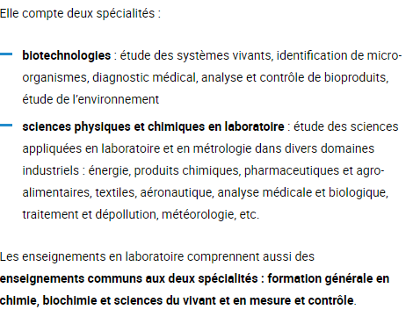Click the heading Elle compte deux spécialités
Image resolution: width=413 pixels, height=324 pixels.
pyautogui.click(x=80, y=14)
